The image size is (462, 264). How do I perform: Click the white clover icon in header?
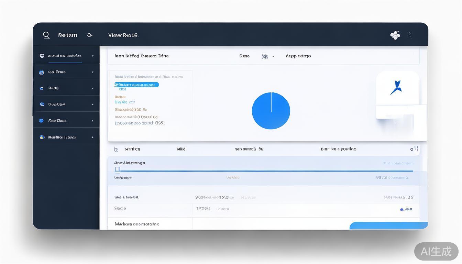[395, 35]
